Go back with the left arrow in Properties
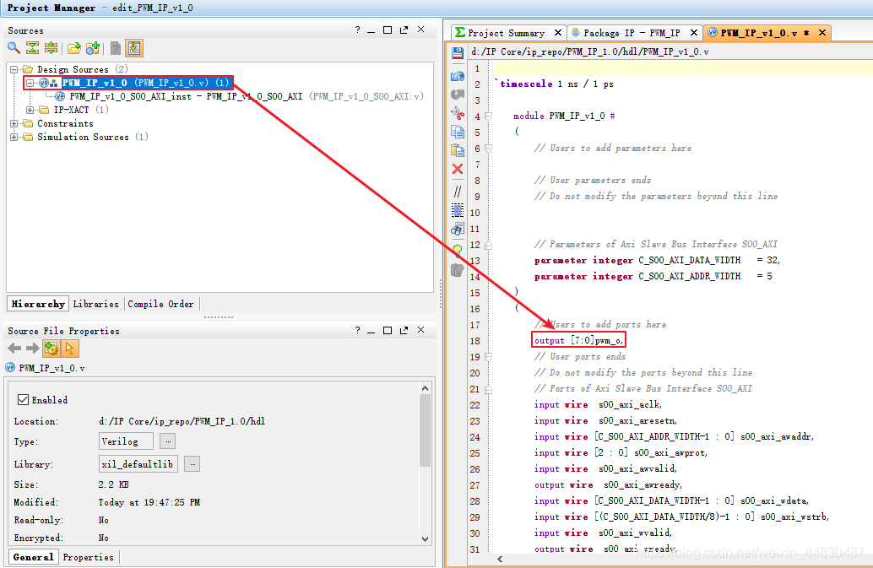The height and width of the screenshot is (568, 873). (14, 349)
